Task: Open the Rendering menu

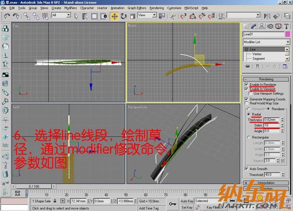Action: (157, 8)
